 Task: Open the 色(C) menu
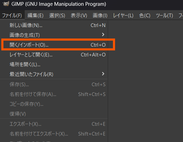click(x=145, y=16)
